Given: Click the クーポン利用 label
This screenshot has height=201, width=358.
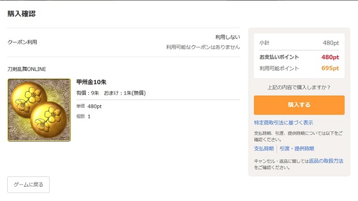Looking at the screenshot, I should tap(22, 42).
